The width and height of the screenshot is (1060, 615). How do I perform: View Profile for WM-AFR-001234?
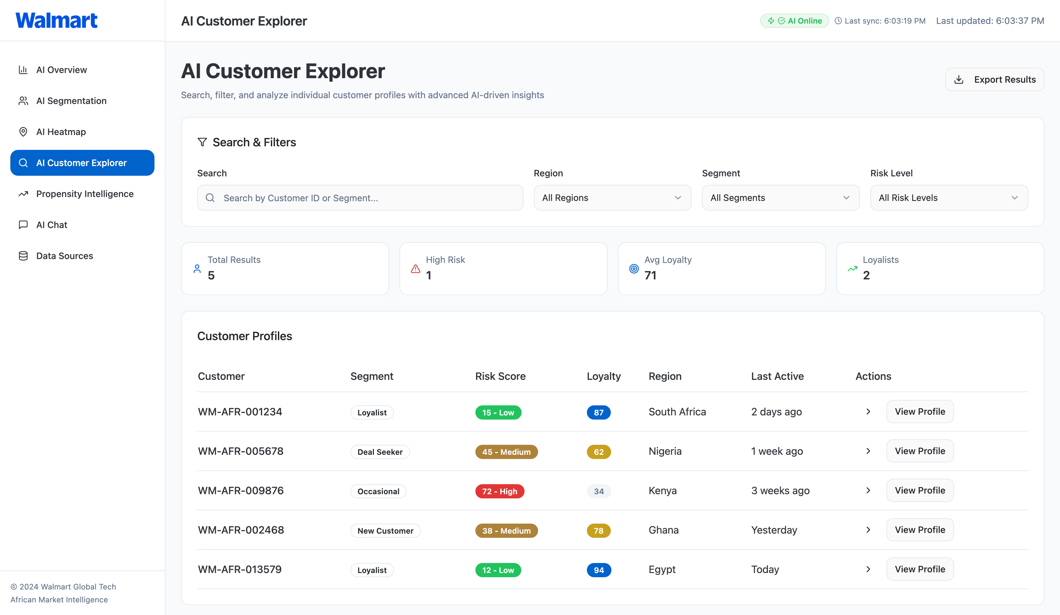[x=919, y=412]
